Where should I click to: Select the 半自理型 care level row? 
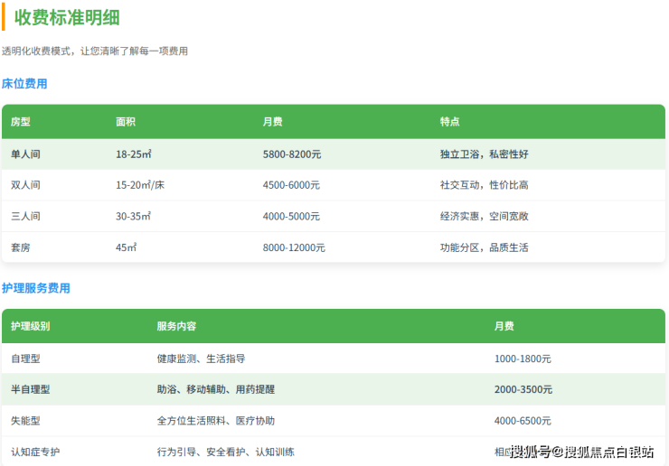tap(31, 389)
